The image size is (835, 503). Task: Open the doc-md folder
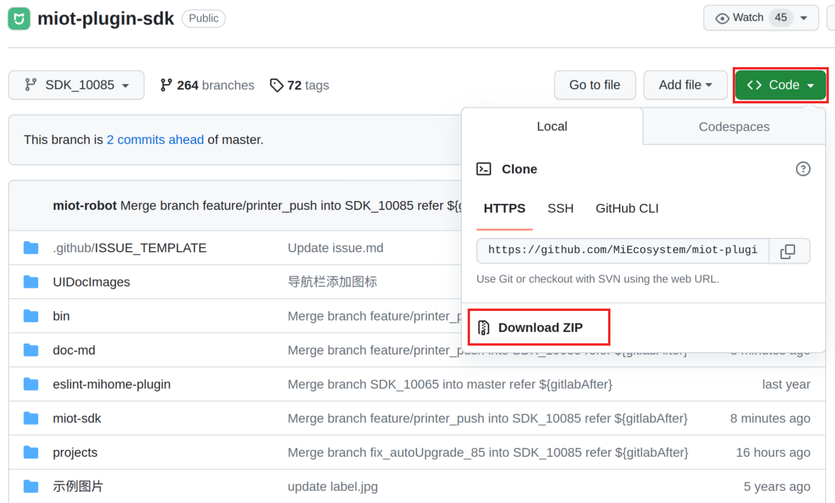74,350
